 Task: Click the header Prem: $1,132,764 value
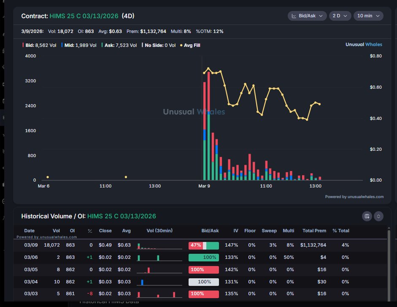click(146, 31)
